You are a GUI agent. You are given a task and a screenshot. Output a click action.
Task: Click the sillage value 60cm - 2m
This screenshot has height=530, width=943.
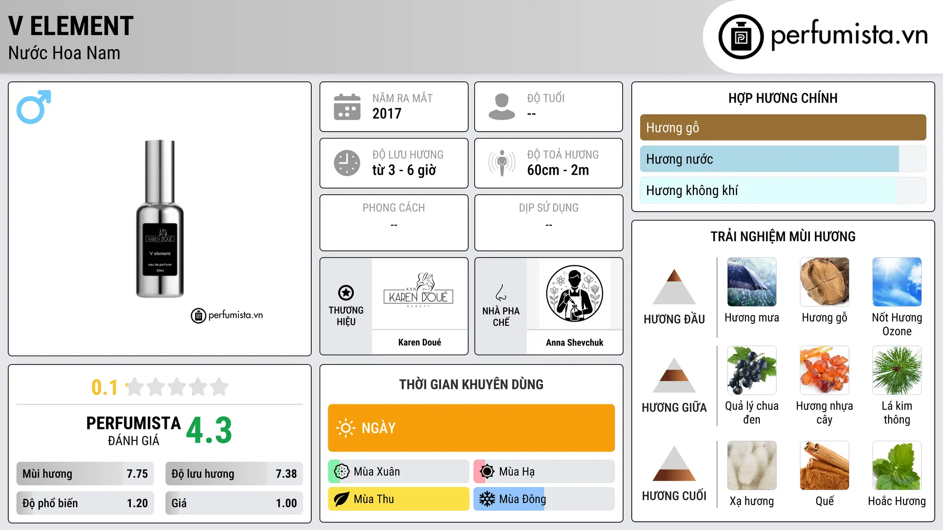[558, 170]
